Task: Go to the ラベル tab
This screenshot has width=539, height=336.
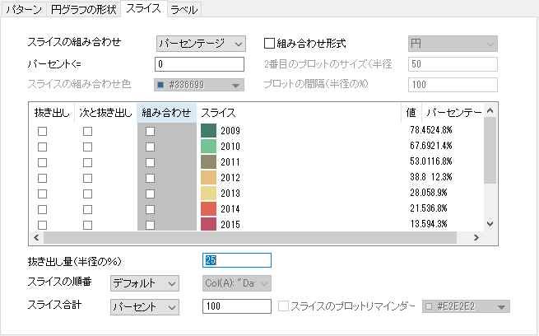Action: click(184, 9)
